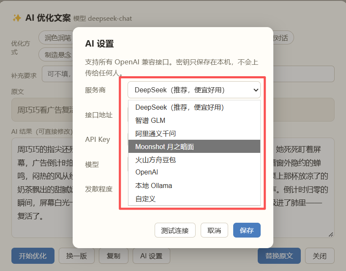The image size is (346, 271).
Task: Cancel the AI settings dialog with 取消
Action: coord(214,230)
